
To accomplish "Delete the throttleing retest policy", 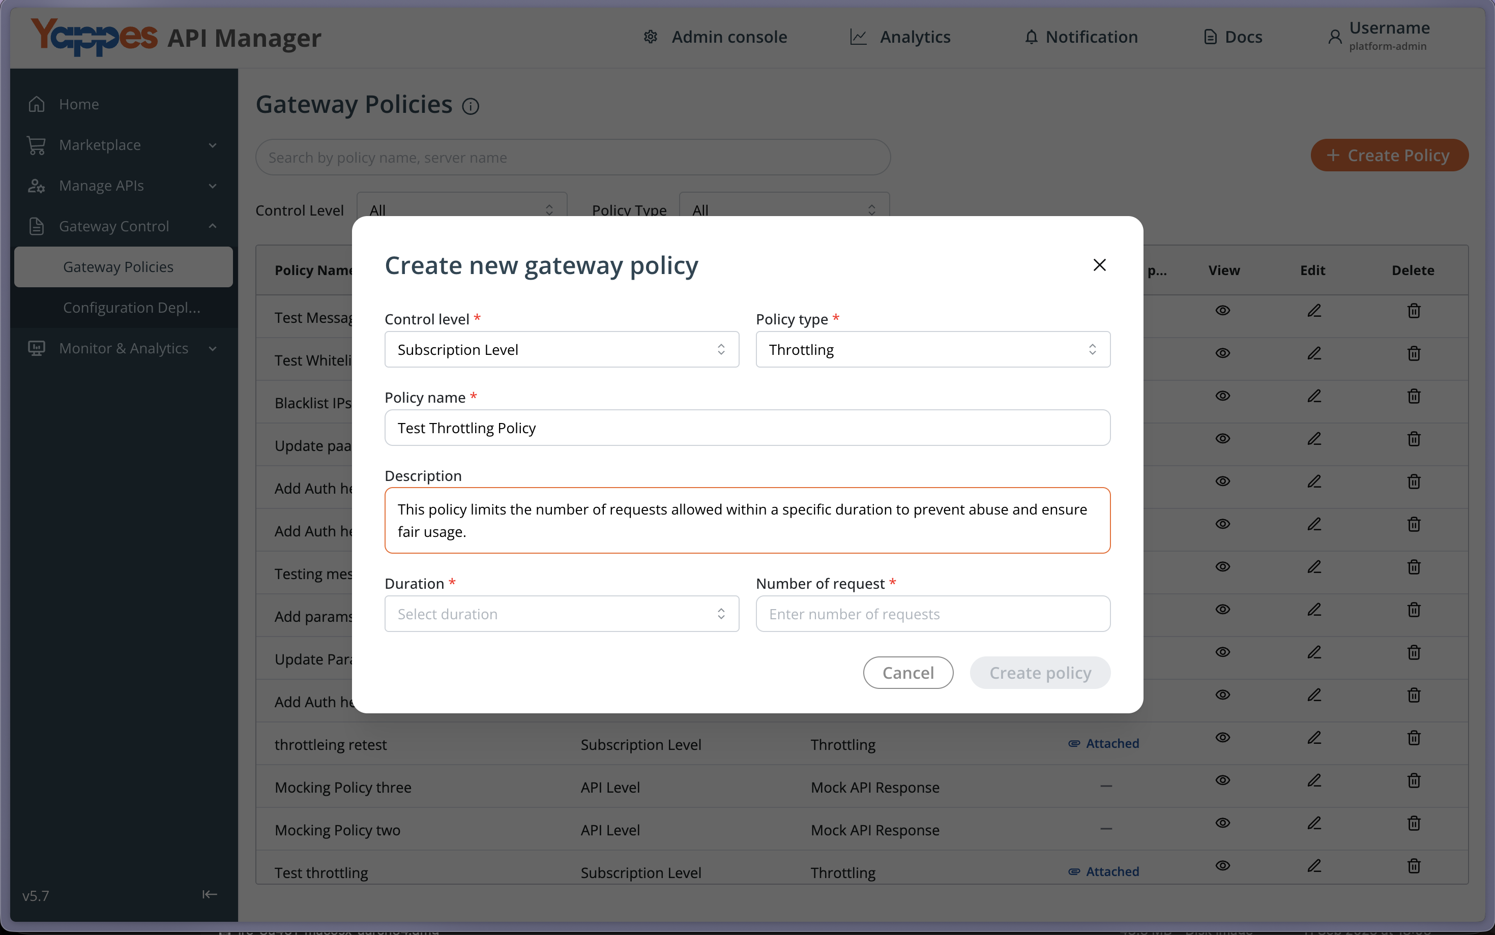I will pos(1413,737).
